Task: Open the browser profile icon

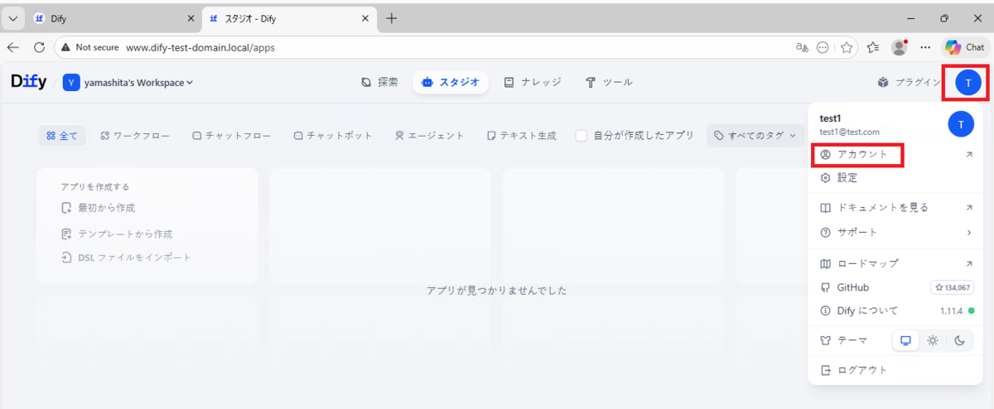Action: tap(900, 47)
